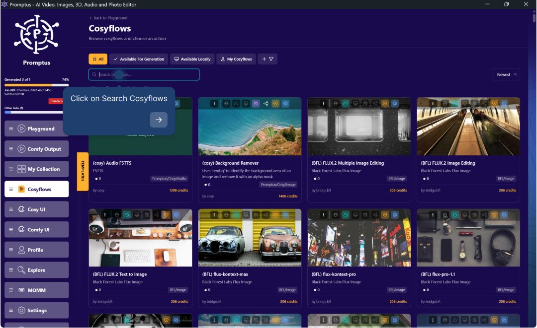
Task: Open Comfy Output in the sidebar
Action: click(37, 149)
